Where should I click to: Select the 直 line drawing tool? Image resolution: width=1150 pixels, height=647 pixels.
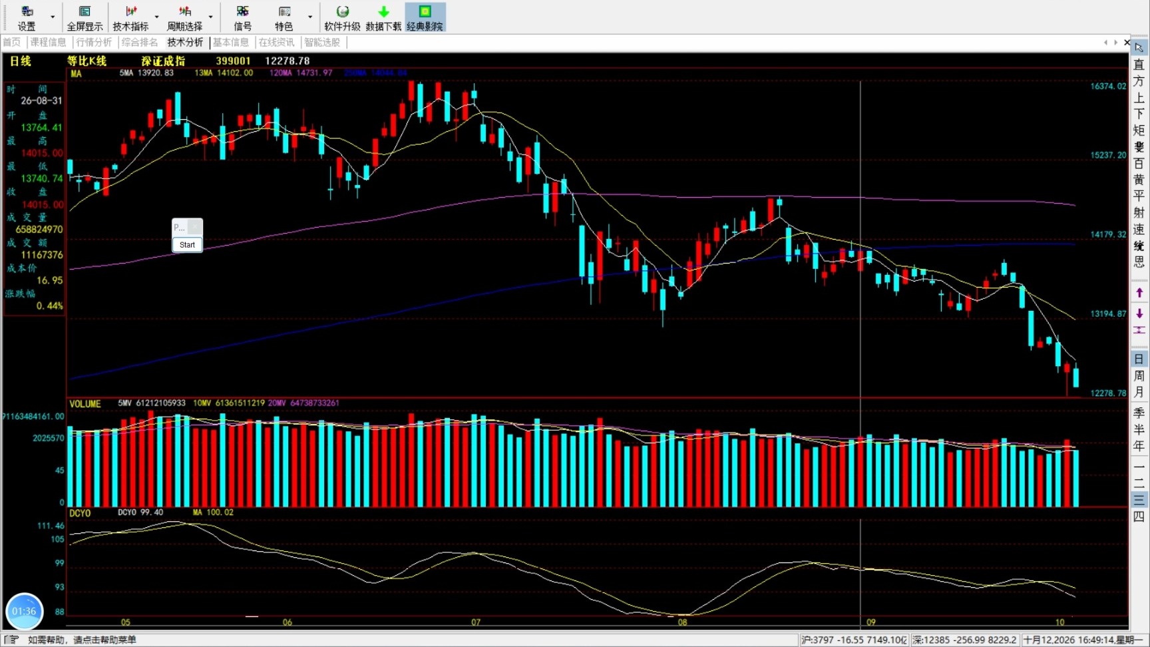tap(1139, 65)
